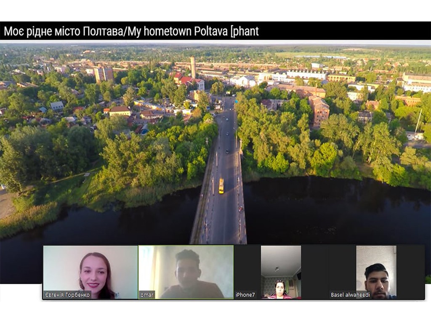Click the 'Basel alwaheedi' name label
431x323 pixels.
click(x=350, y=295)
